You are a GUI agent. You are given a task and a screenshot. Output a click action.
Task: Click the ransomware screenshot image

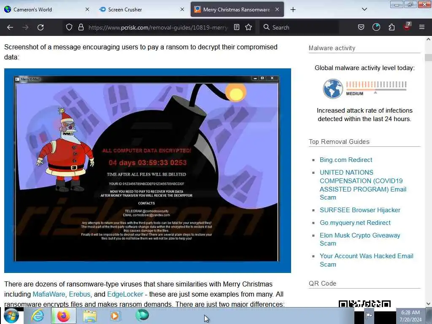pyautogui.click(x=147, y=170)
